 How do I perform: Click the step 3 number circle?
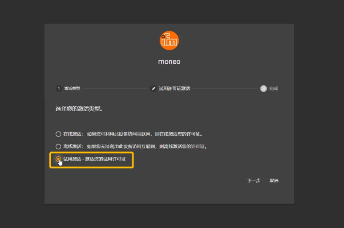tap(263, 89)
